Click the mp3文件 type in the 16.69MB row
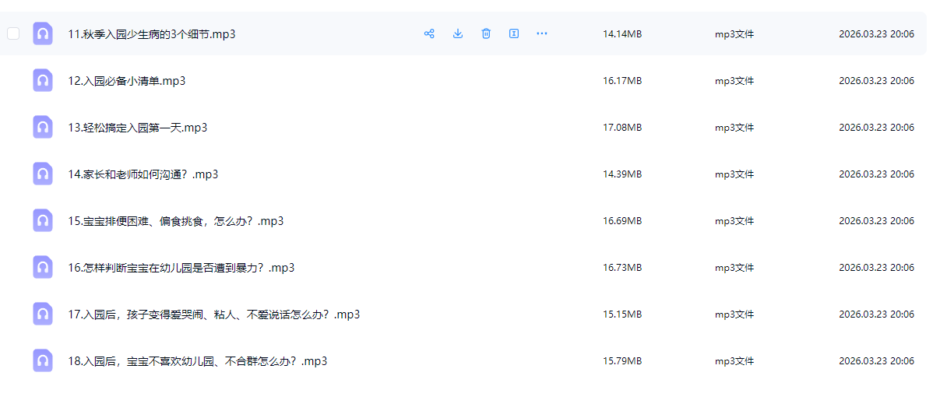Viewport: 940px width, 397px height. [x=734, y=221]
